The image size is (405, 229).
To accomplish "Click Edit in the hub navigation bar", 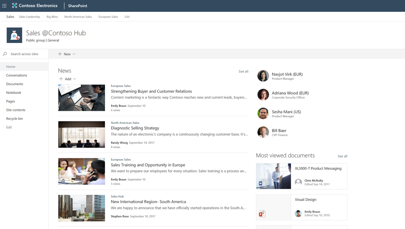I will click(127, 17).
